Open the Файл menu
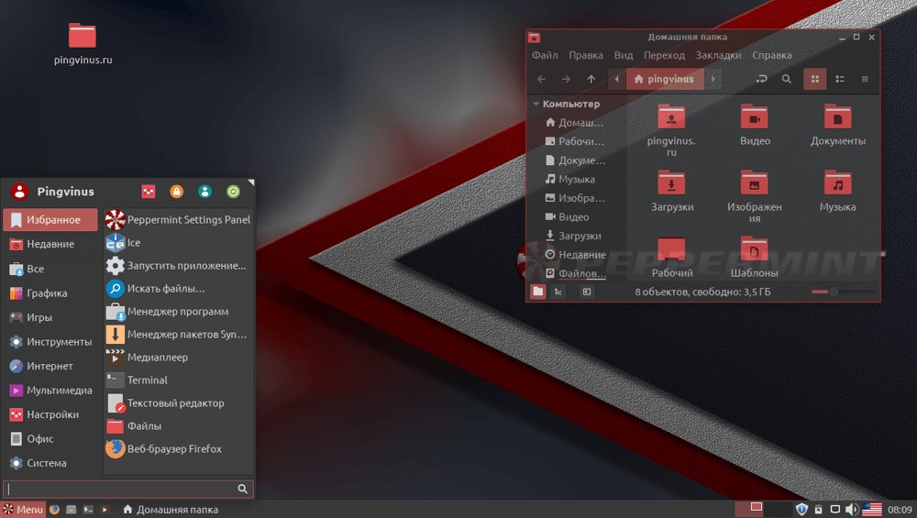Image resolution: width=917 pixels, height=518 pixels. click(545, 55)
